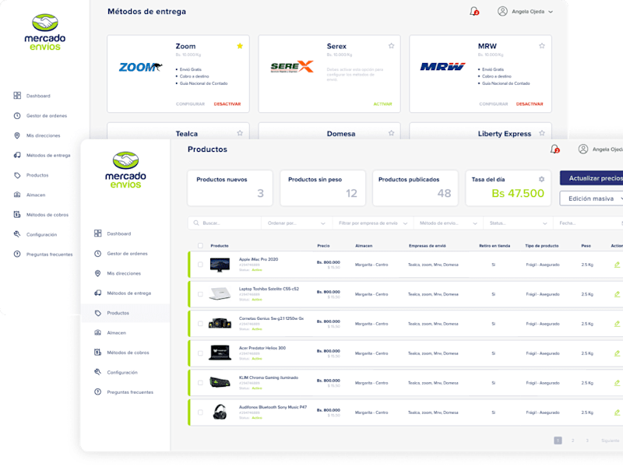Click Mis direcciones pin icon in front sidebar
The height and width of the screenshot is (467, 623).
pos(98,273)
